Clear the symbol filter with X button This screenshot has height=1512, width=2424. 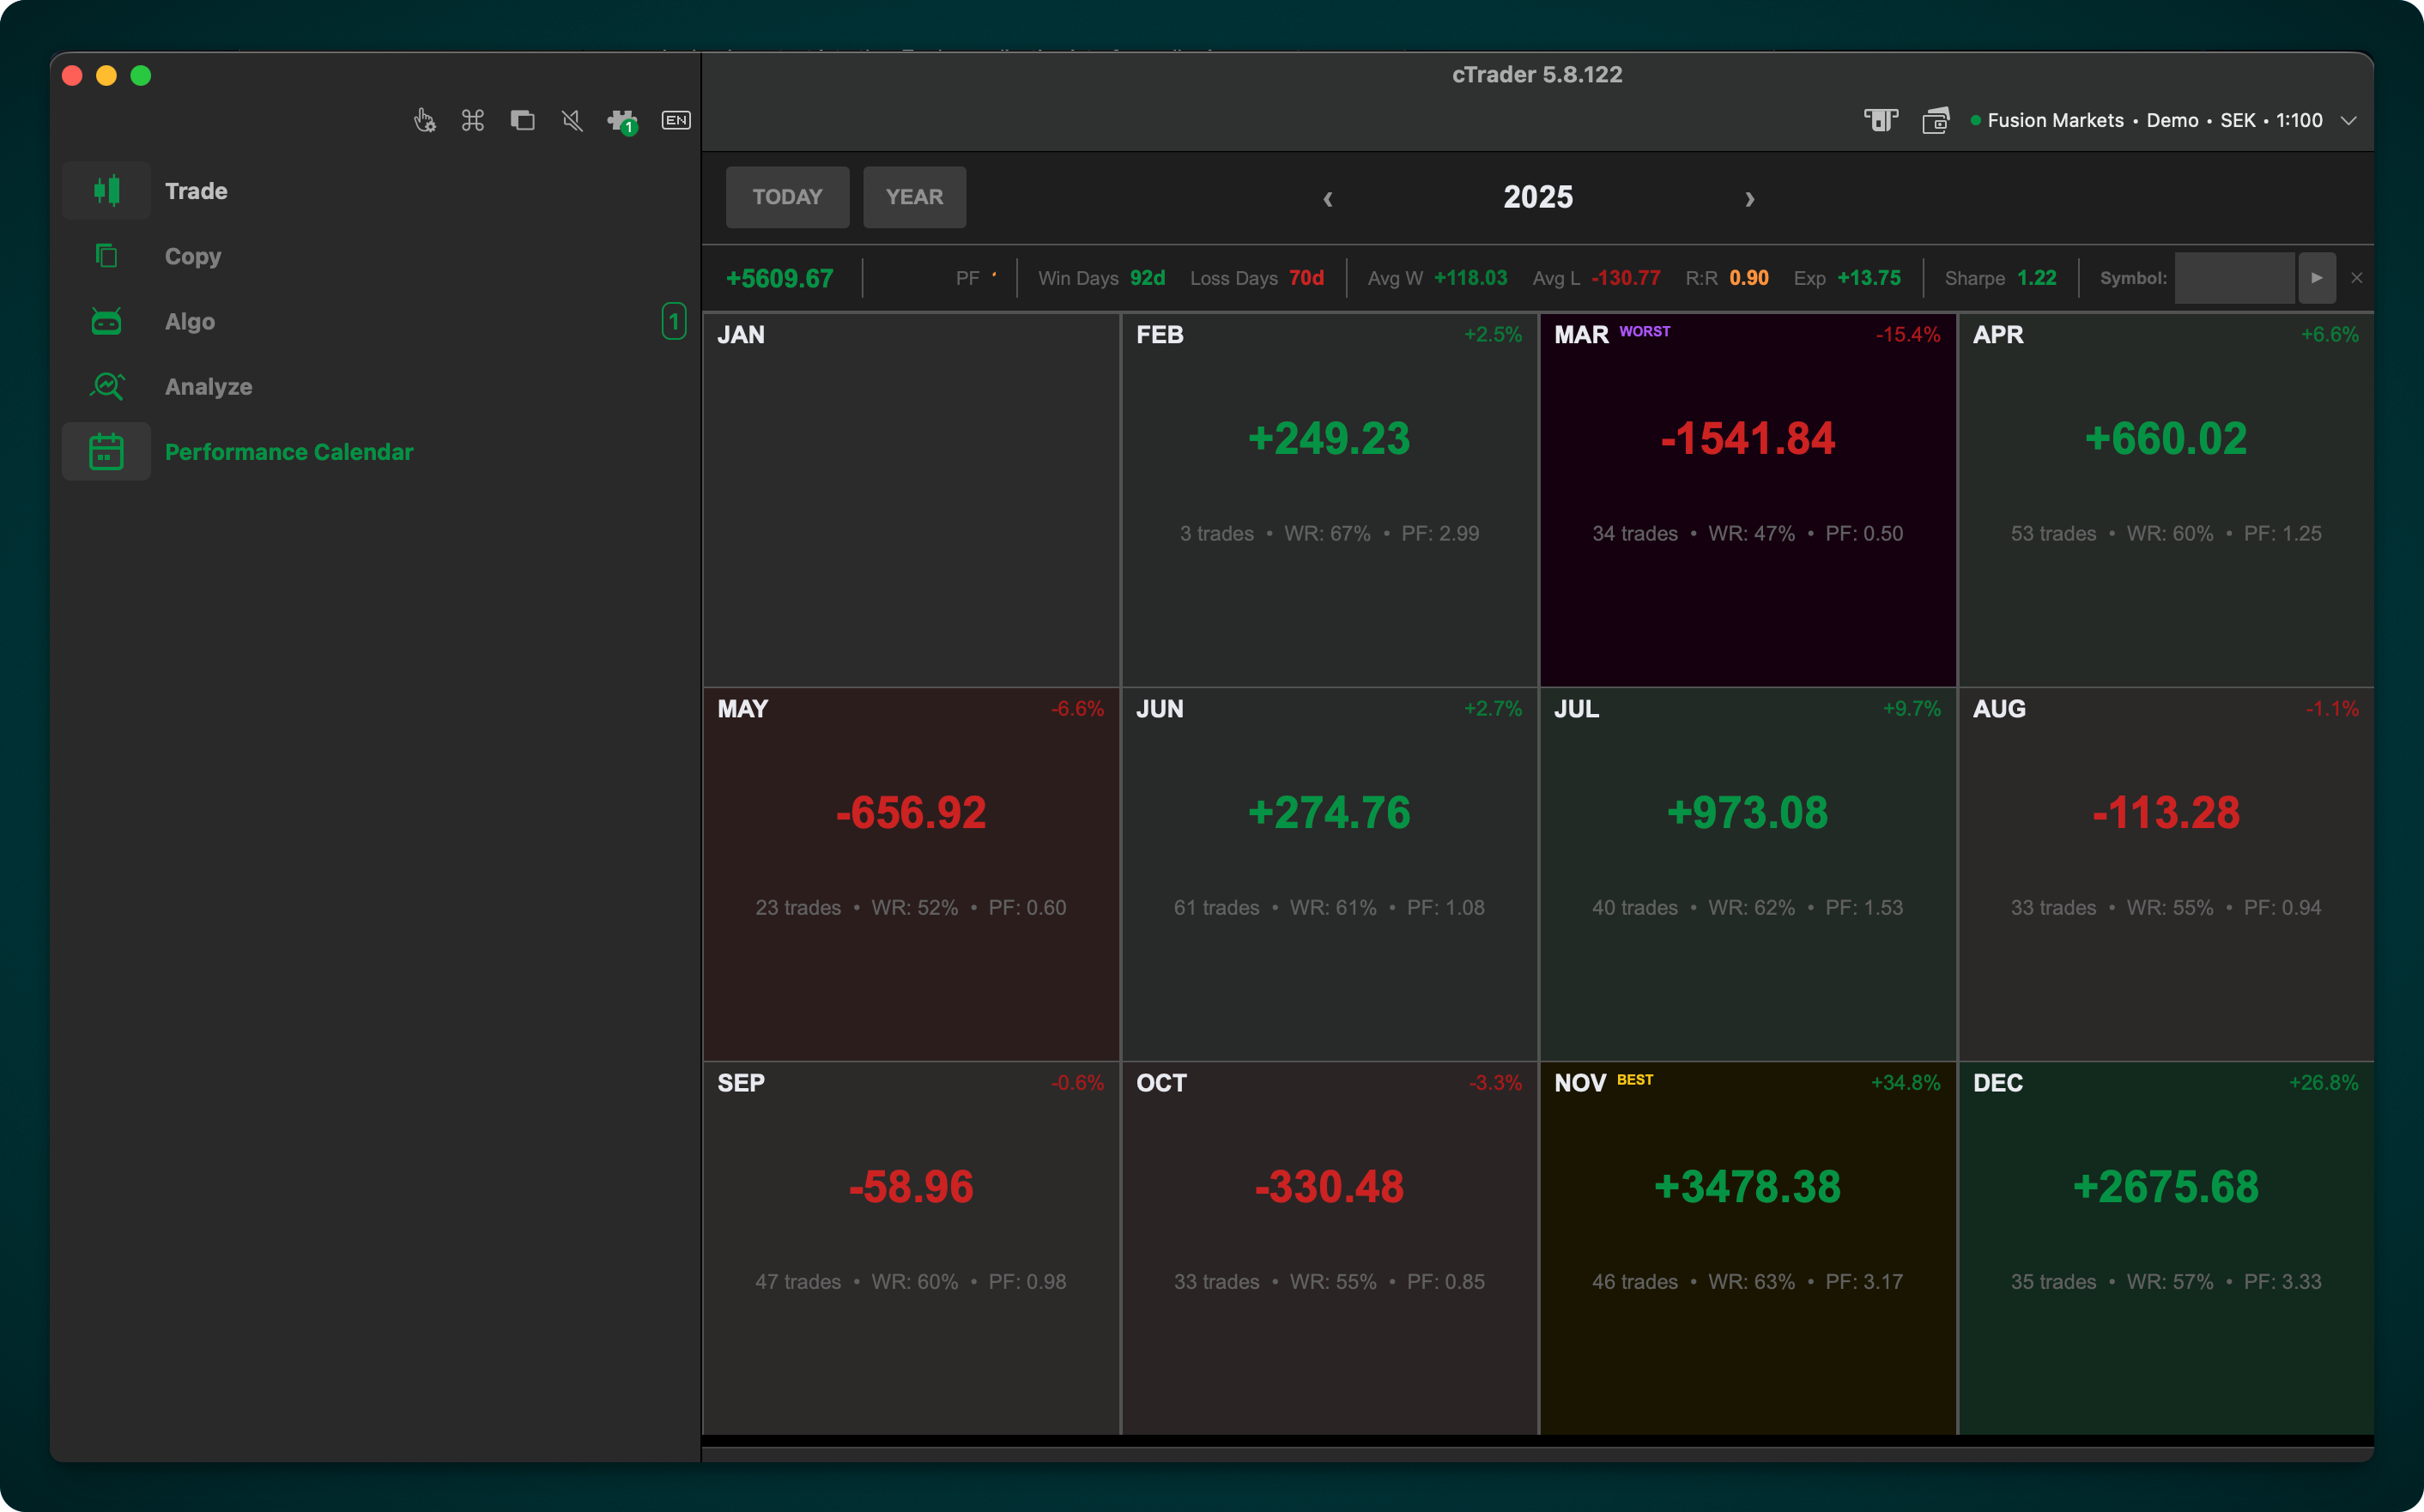[2357, 277]
